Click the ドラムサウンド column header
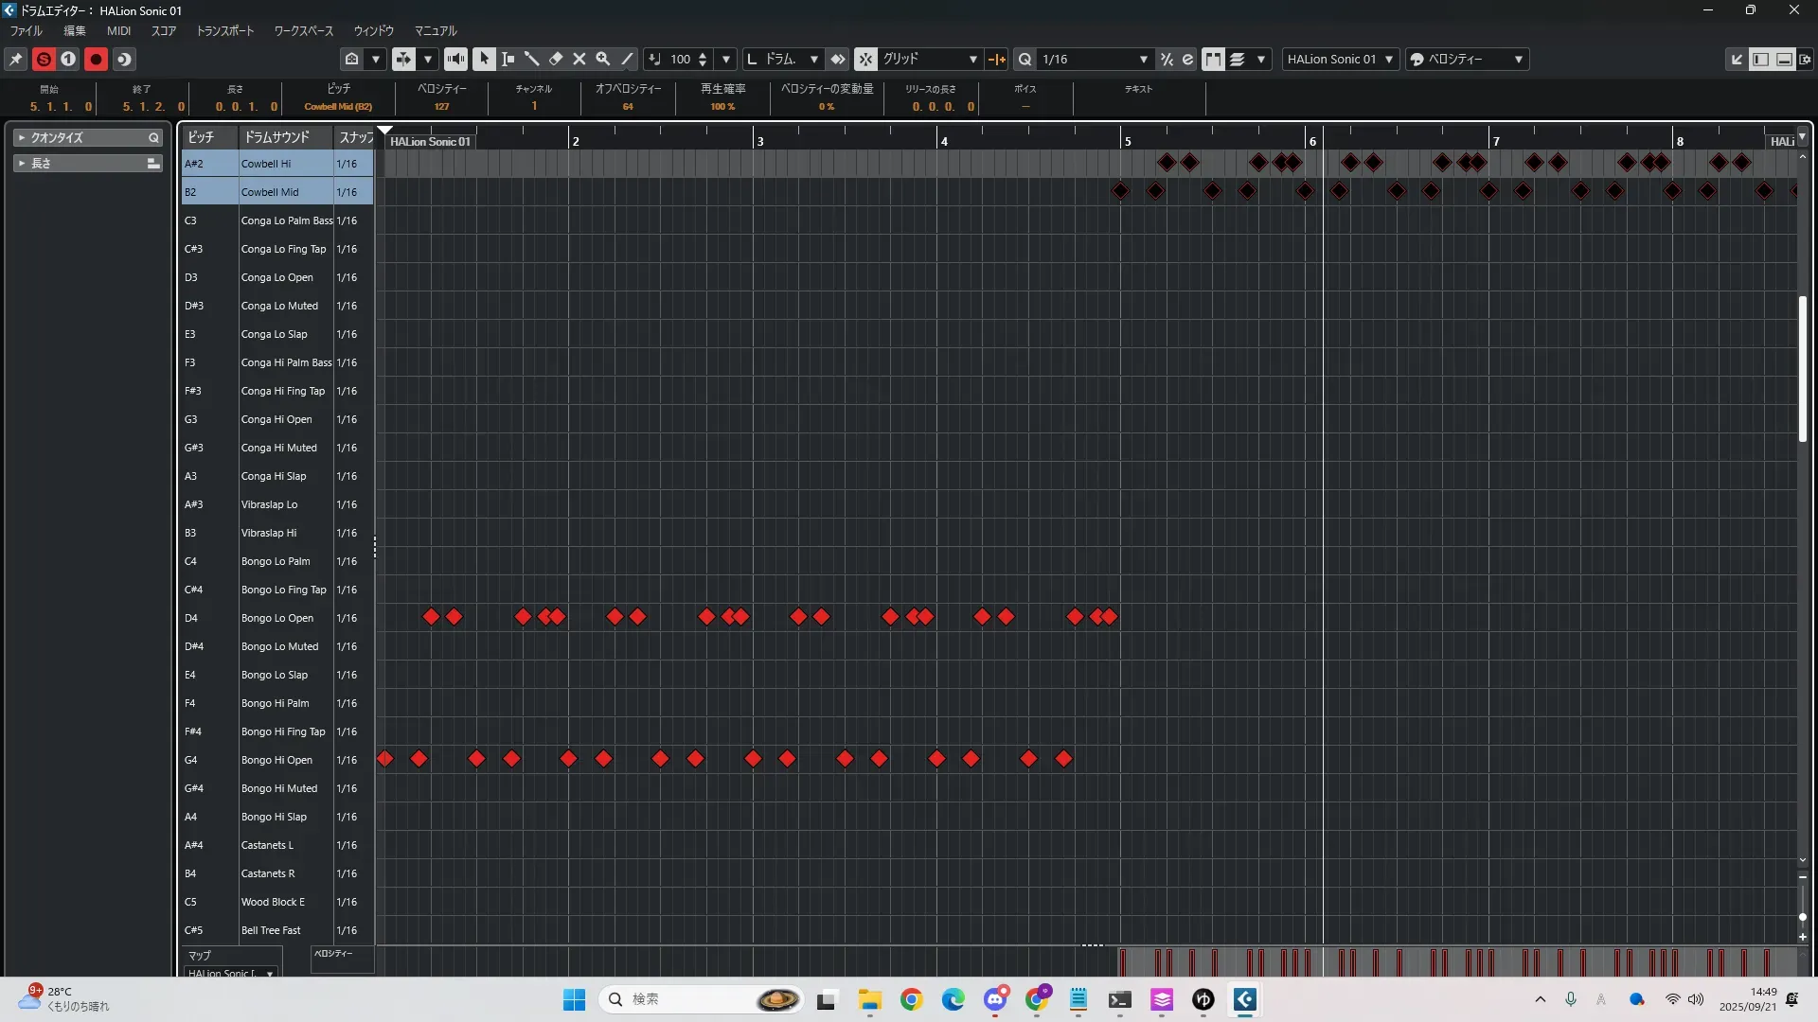Screen dimensions: 1818x1022 pos(276,138)
